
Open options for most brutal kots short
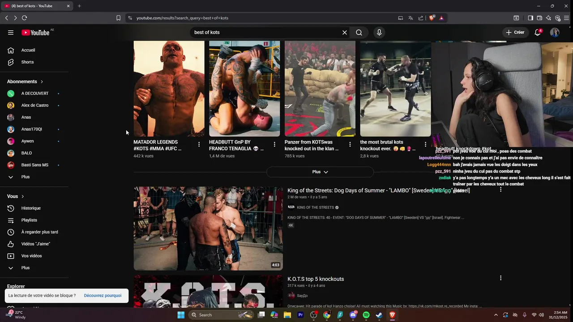(x=425, y=144)
